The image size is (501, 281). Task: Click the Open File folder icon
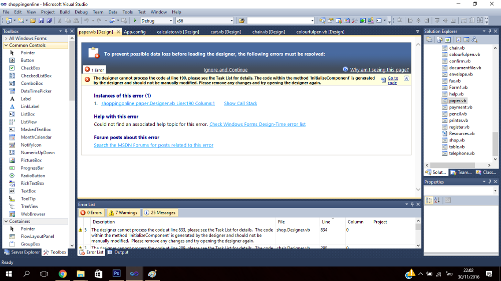coord(33,20)
